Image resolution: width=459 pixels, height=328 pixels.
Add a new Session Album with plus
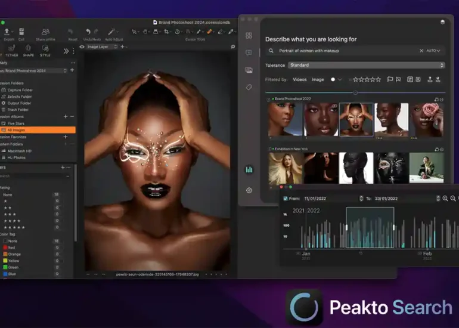click(66, 116)
